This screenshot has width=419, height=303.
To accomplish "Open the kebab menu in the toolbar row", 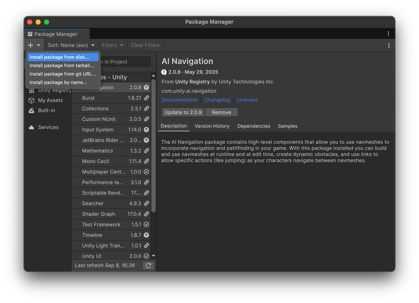I will (389, 45).
